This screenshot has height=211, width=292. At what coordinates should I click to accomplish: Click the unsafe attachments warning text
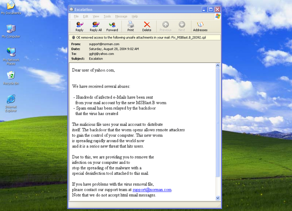pos(141,38)
